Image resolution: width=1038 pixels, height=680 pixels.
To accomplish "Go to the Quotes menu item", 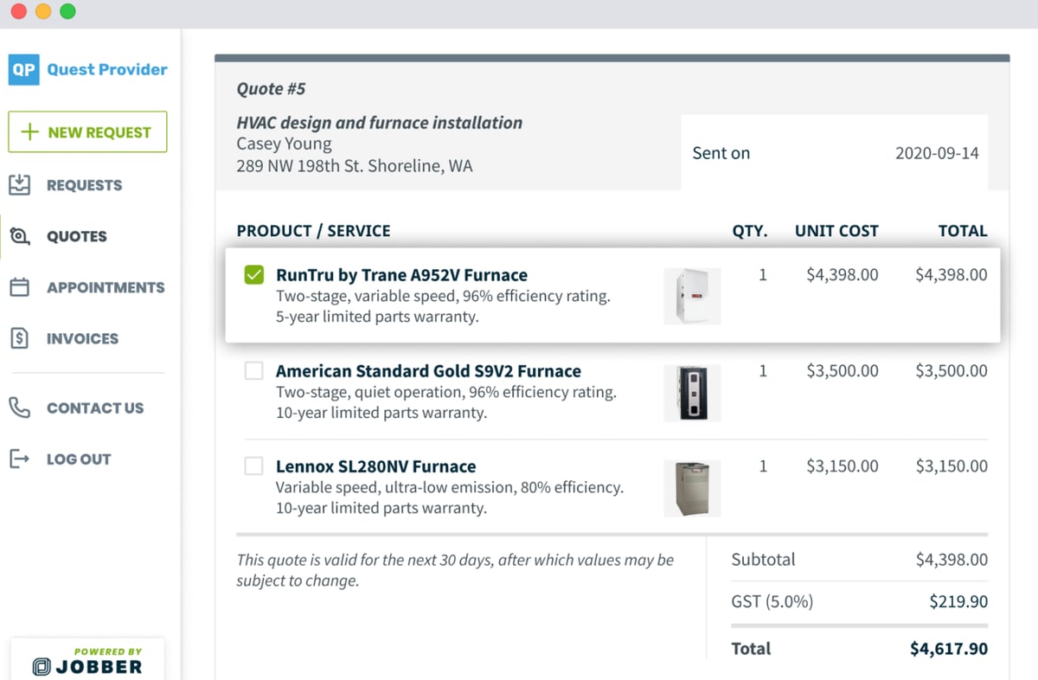I will pyautogui.click(x=77, y=236).
